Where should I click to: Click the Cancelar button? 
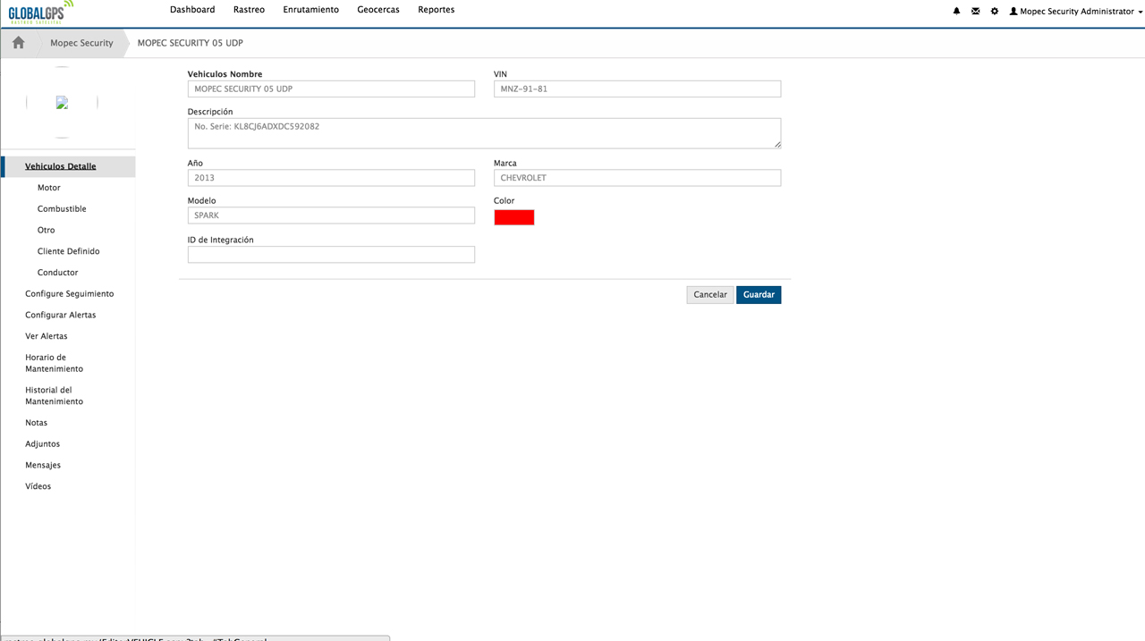click(x=710, y=295)
